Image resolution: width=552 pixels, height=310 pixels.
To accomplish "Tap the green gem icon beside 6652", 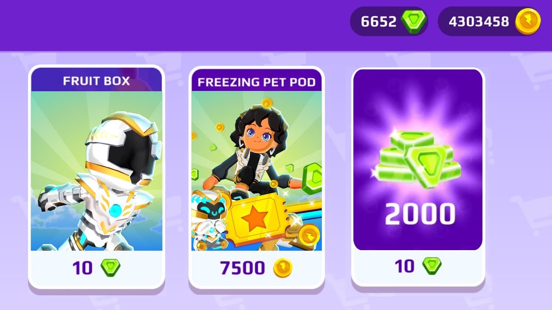I will 414,21.
